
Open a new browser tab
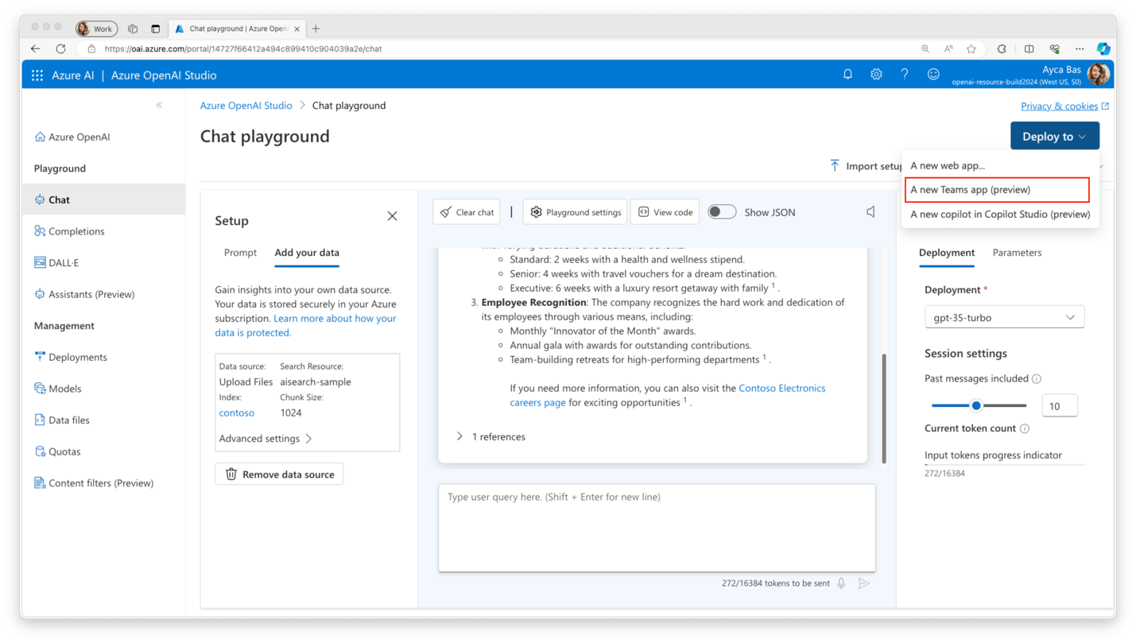click(x=316, y=29)
